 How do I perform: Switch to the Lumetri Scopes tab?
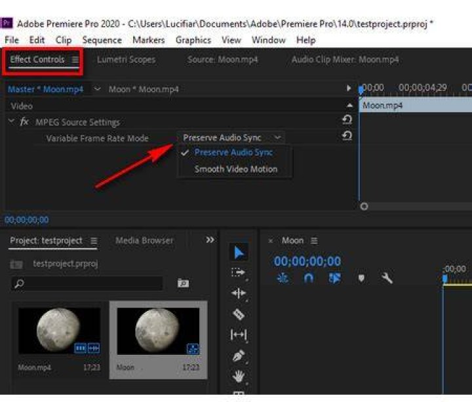point(126,60)
